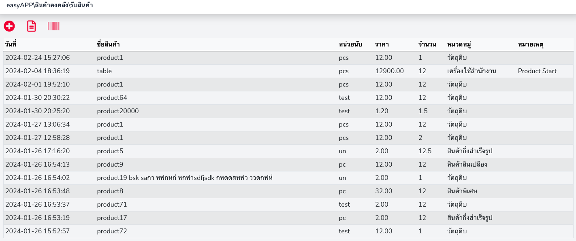Click the Product Start remark cell
This screenshot has width=576, height=241.
[x=537, y=71]
